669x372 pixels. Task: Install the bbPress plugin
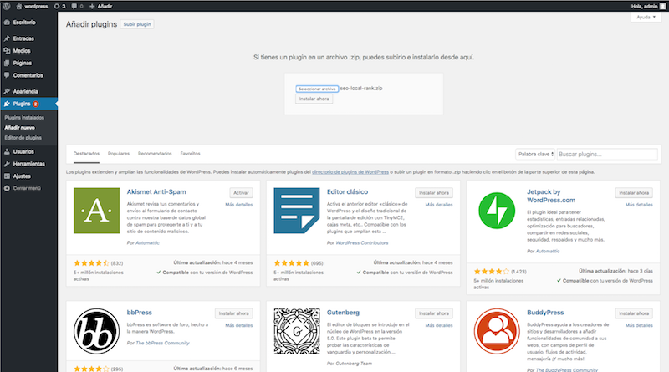(234, 313)
